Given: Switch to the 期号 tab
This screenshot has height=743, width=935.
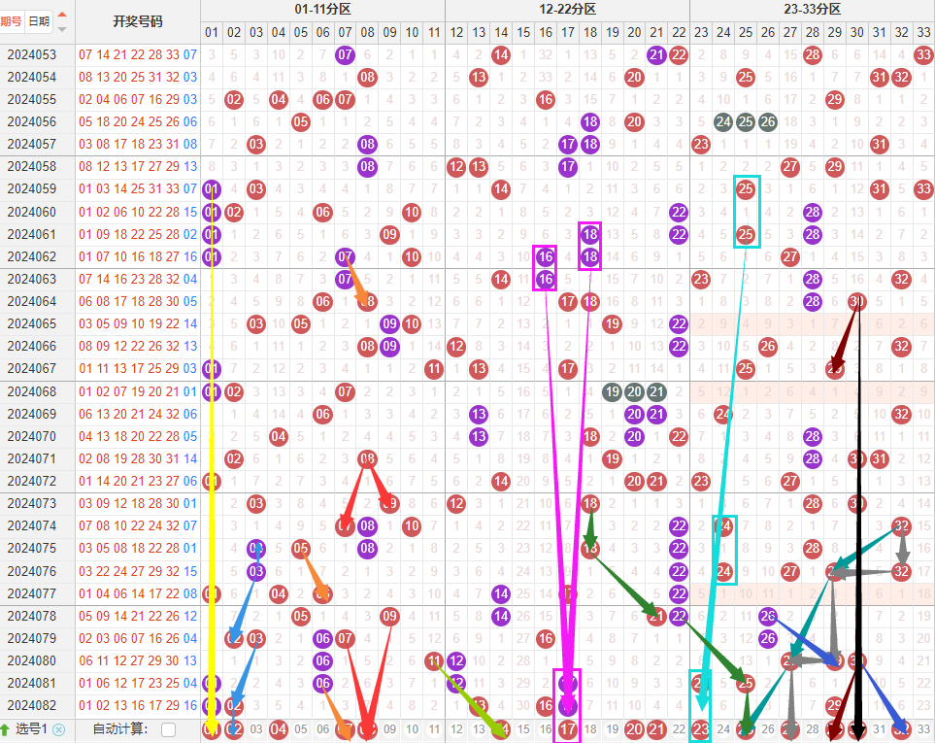Looking at the screenshot, I should (x=11, y=21).
